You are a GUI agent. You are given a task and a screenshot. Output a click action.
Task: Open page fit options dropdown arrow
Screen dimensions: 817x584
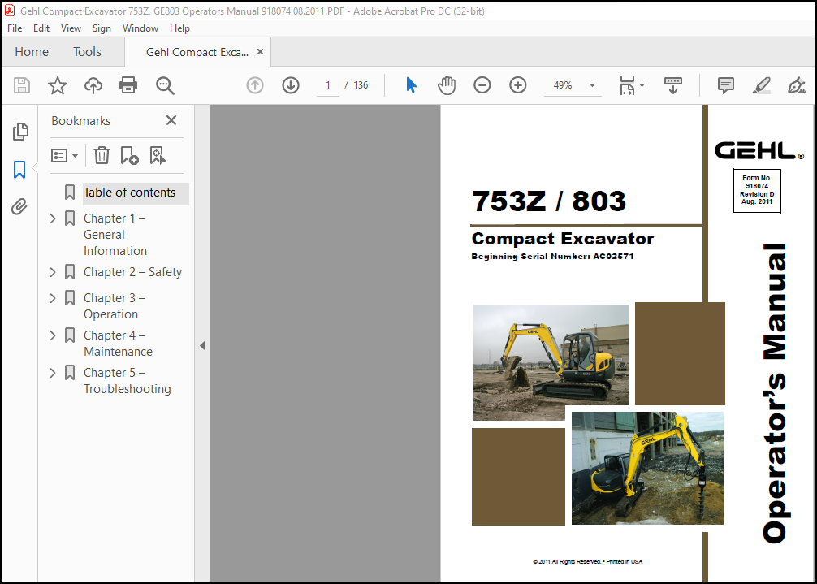coord(642,85)
